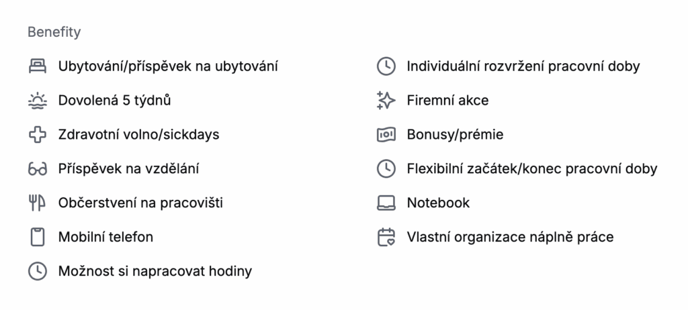Select the Benefity section heading

54,32
